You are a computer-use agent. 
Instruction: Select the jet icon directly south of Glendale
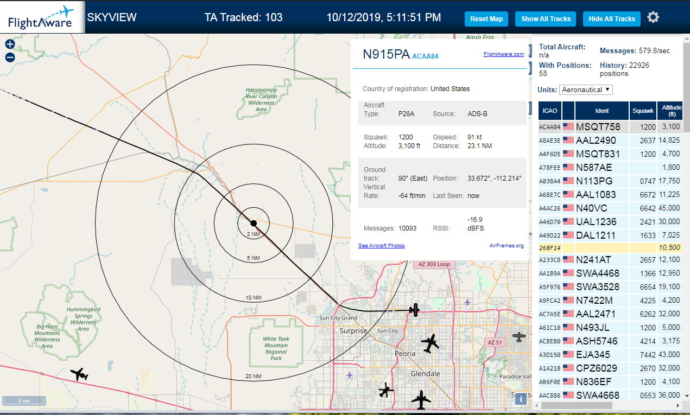coord(421,400)
